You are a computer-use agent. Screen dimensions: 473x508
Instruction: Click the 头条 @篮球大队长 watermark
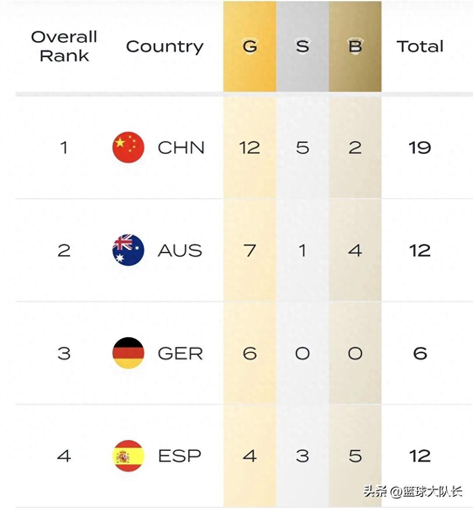point(413,491)
